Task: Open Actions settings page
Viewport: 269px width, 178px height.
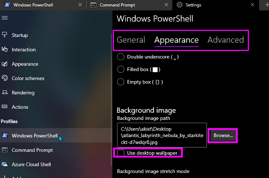Action: click(x=56, y=107)
